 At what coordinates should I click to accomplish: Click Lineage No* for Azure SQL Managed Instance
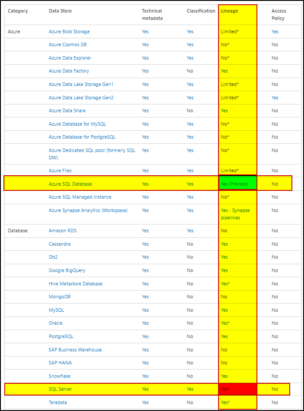click(x=225, y=197)
